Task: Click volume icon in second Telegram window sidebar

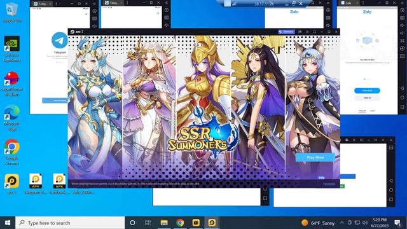Action: (167, 25)
